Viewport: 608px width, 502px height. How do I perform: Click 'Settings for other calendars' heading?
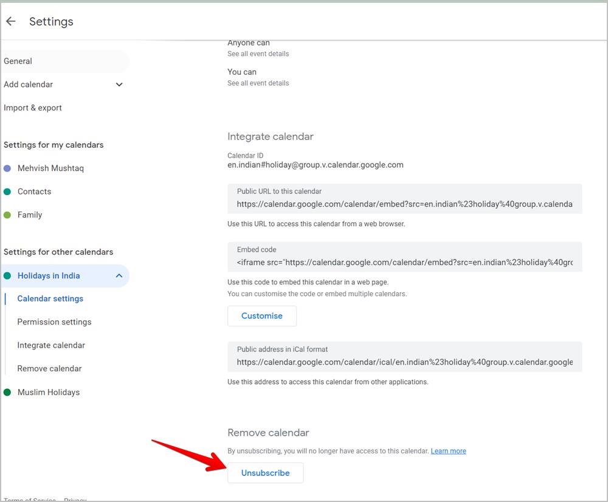coord(58,252)
